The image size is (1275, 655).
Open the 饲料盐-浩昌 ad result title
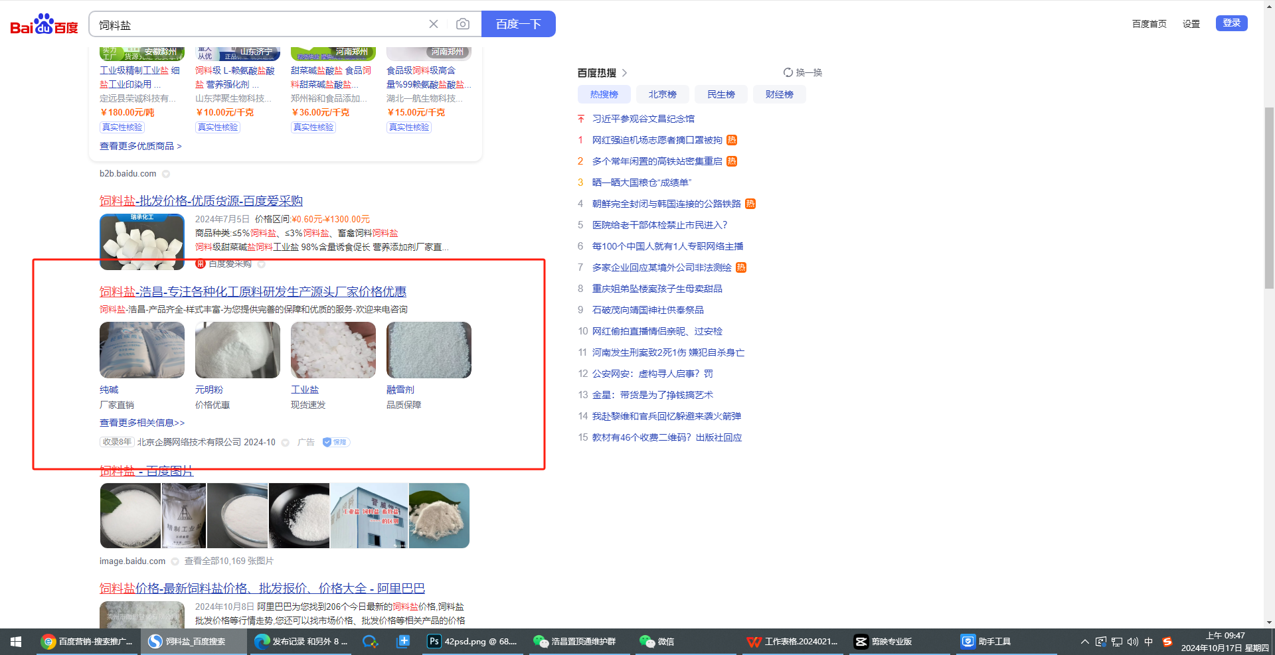[253, 292]
